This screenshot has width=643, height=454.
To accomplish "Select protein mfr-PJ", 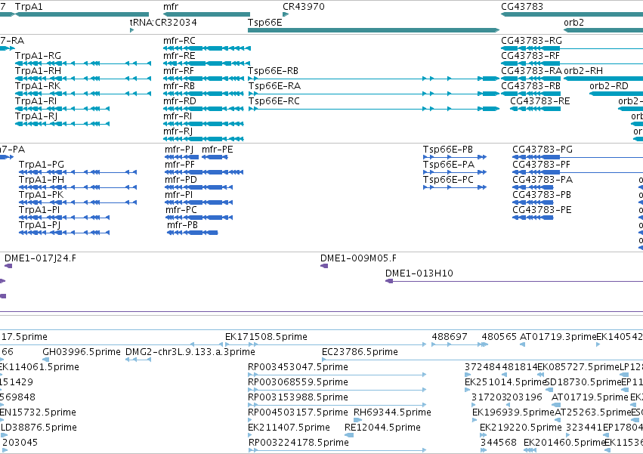I will click(179, 150).
